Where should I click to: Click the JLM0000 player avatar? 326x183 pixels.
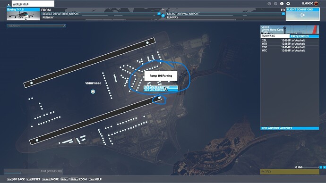click(316, 3)
